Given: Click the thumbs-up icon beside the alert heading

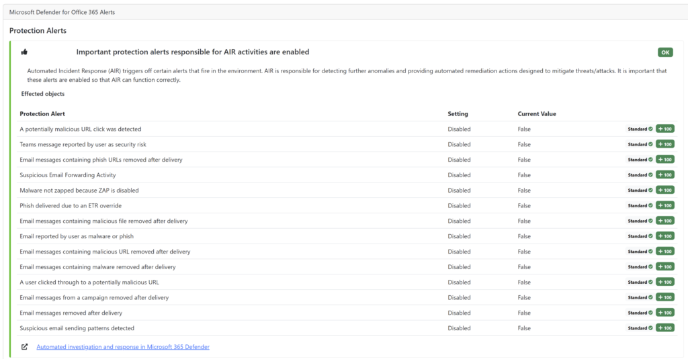Looking at the screenshot, I should [25, 52].
